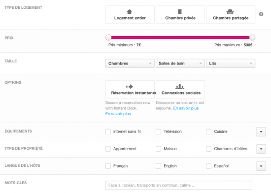Check the Maison property type
The image size is (271, 193).
click(x=158, y=149)
